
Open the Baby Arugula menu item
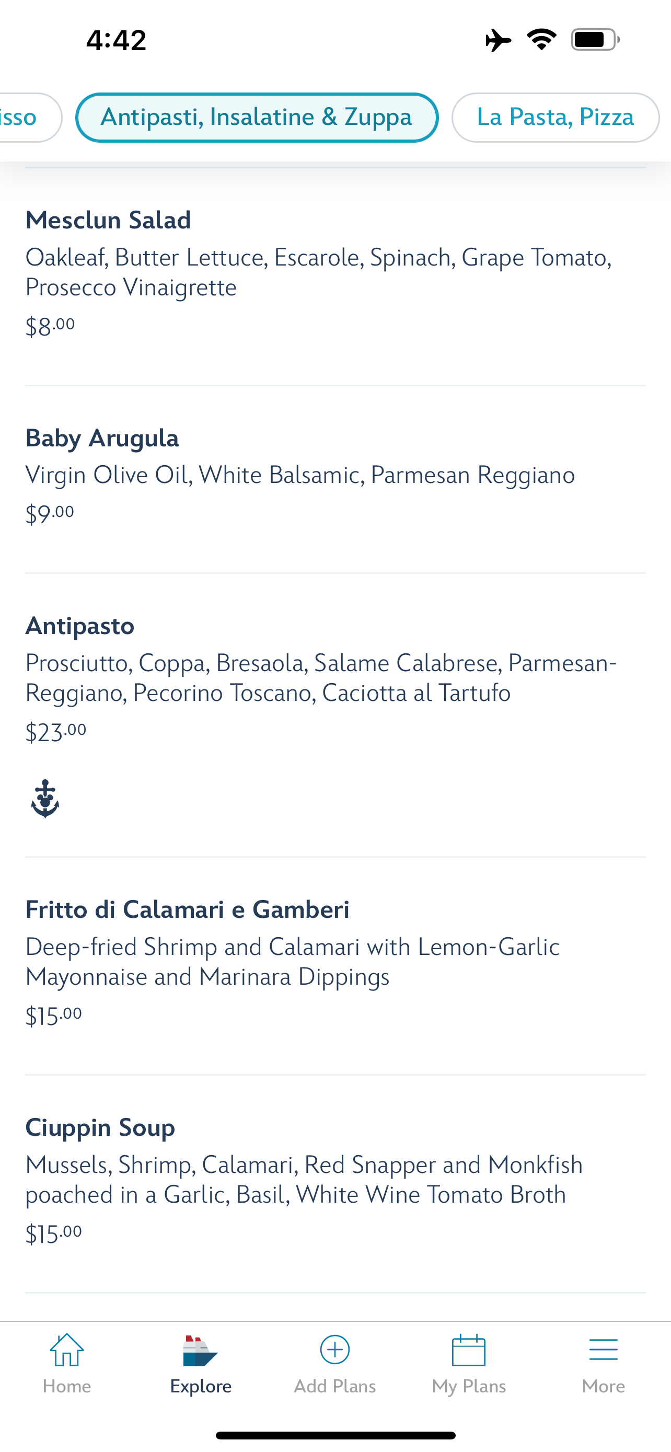(102, 438)
